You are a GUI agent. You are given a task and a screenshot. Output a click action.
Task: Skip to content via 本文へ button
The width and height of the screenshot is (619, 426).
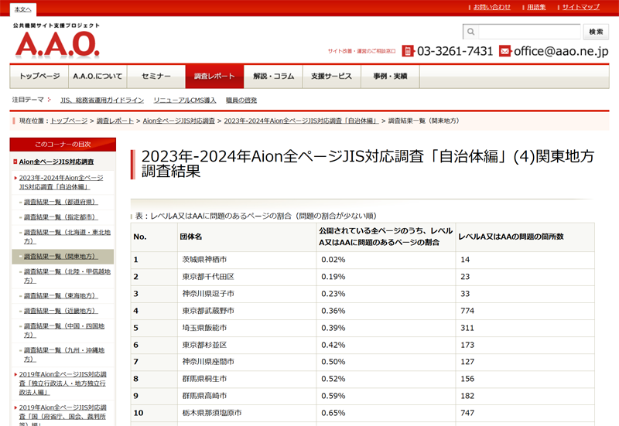pos(23,9)
